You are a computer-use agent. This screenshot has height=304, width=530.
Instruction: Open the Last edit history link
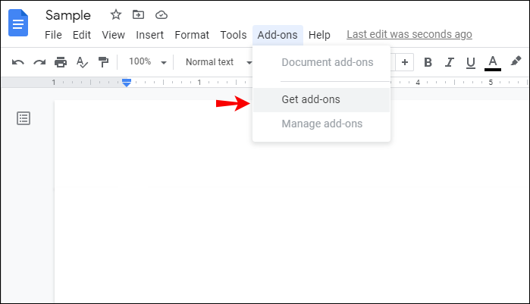[x=409, y=35]
